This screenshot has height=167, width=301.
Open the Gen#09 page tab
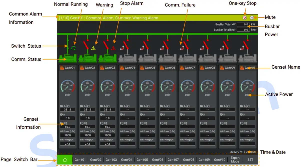click(204, 160)
